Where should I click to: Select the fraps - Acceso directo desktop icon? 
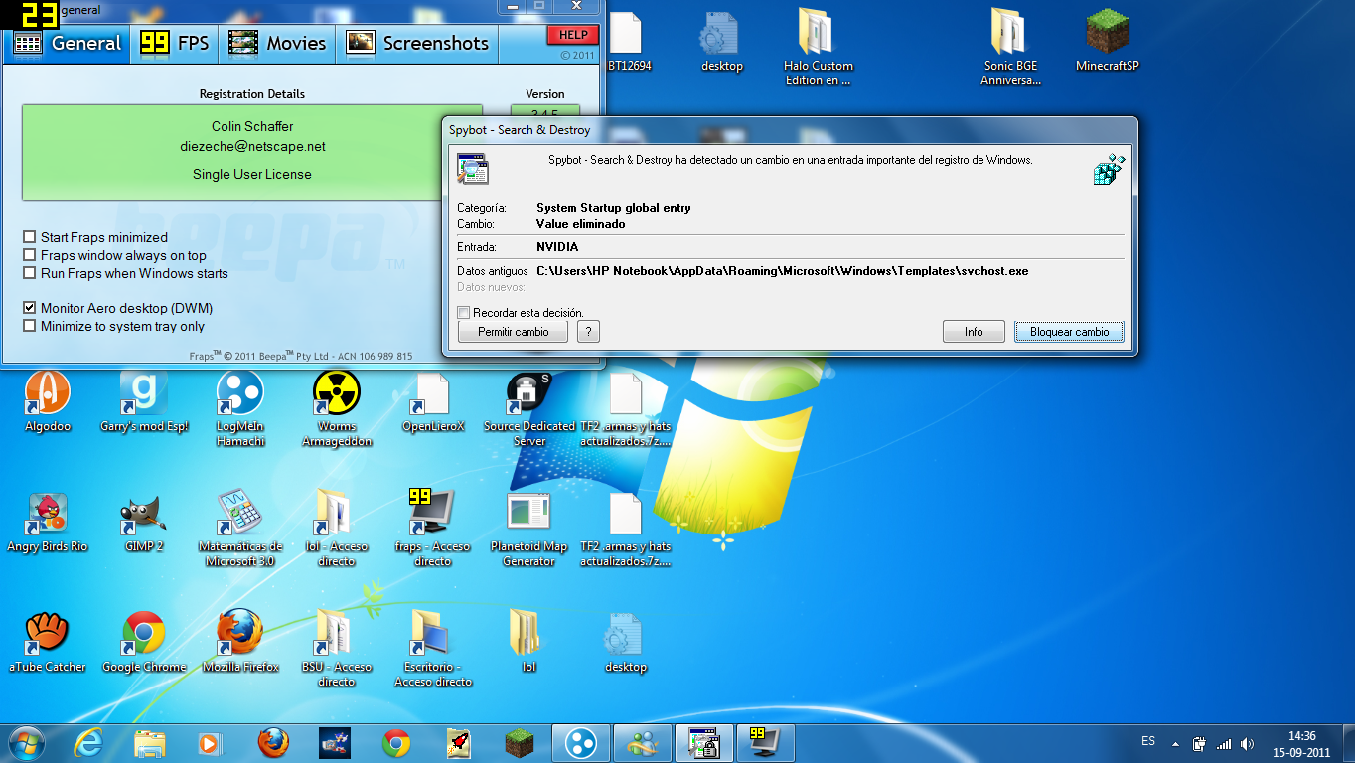pos(433,529)
